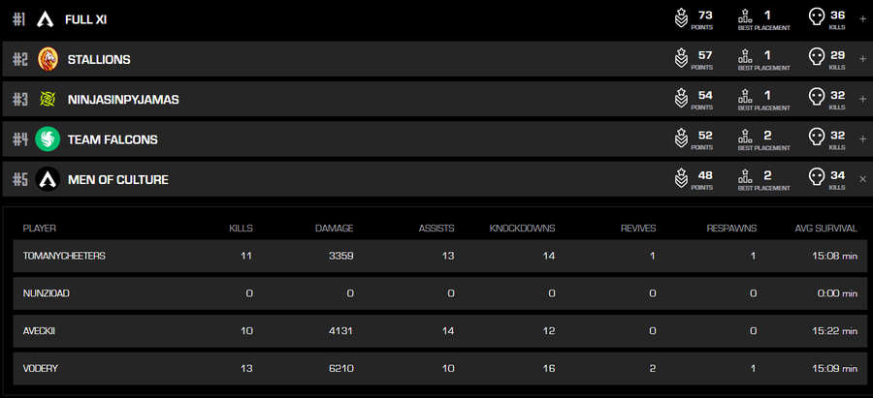Click the kills skull icon for Men of Culture

tap(816, 178)
